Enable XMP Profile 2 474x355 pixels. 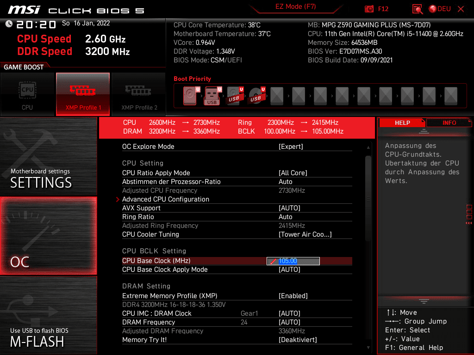tap(139, 94)
